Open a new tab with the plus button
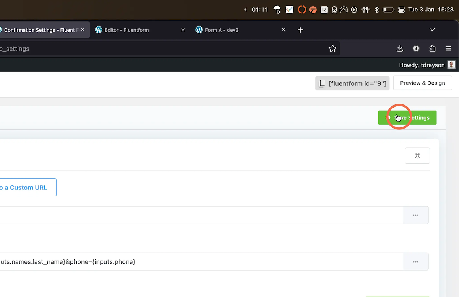The width and height of the screenshot is (459, 297). 300,29
